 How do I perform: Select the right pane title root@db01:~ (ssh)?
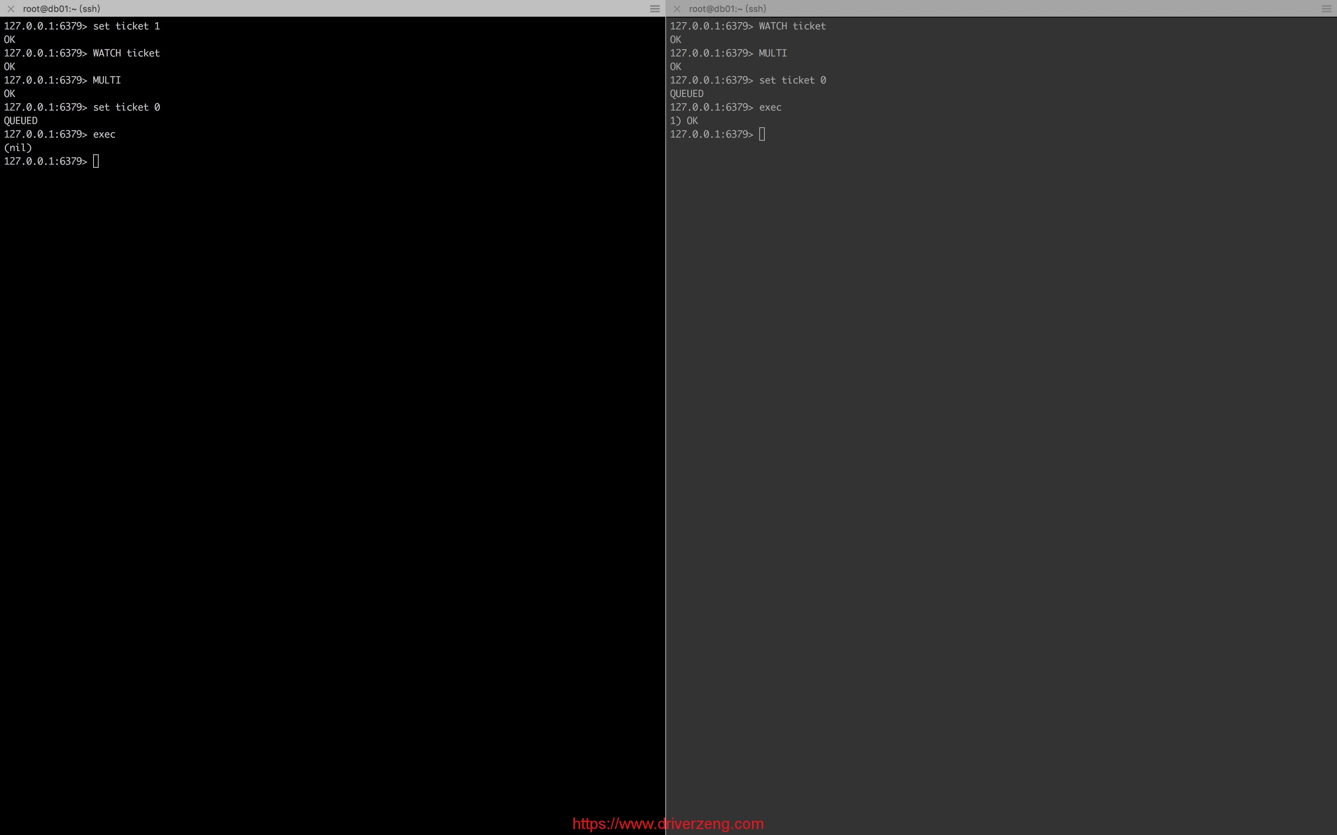click(x=728, y=9)
